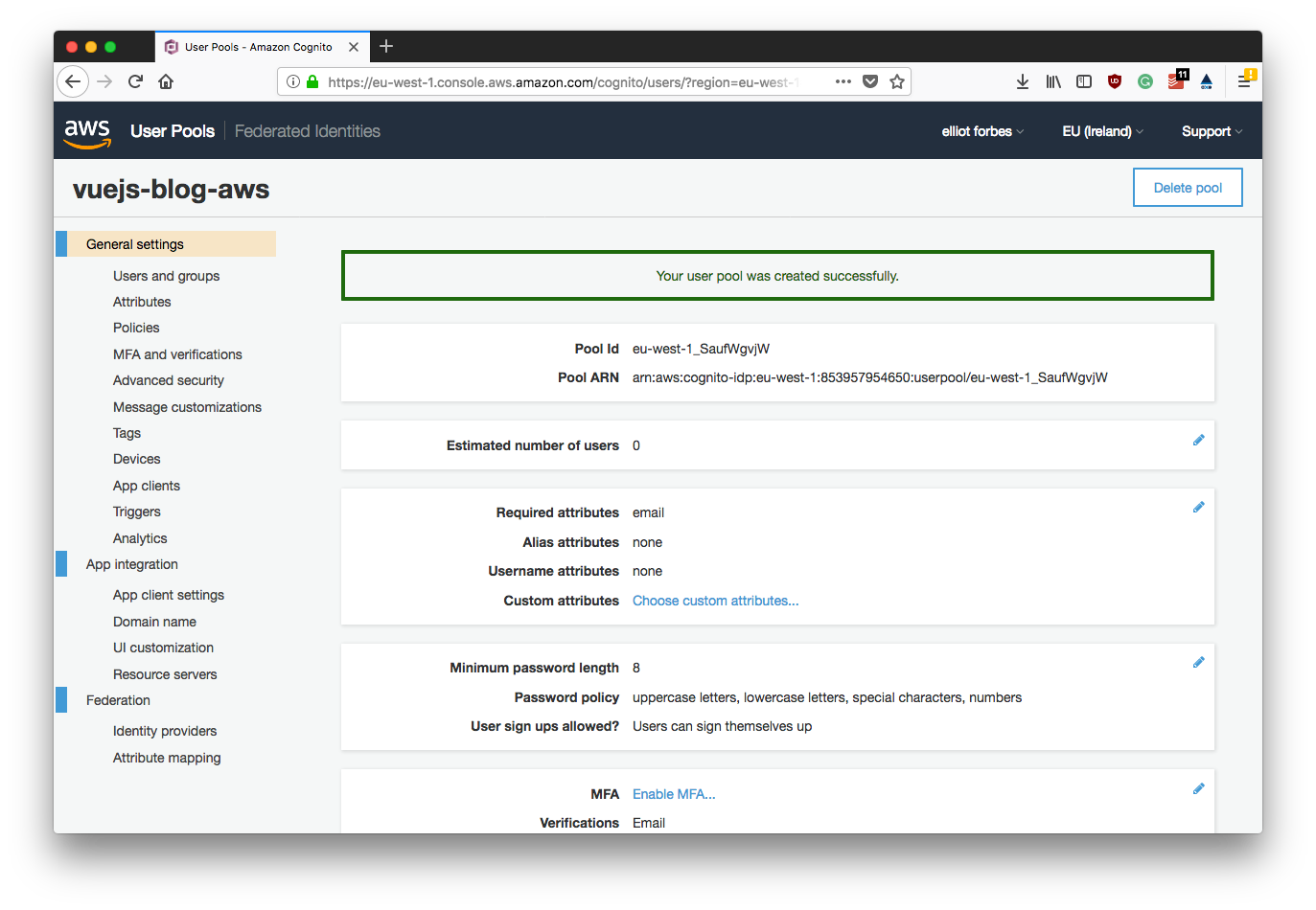Save page to Pocket icon
Image resolution: width=1316 pixels, height=910 pixels.
[x=870, y=81]
